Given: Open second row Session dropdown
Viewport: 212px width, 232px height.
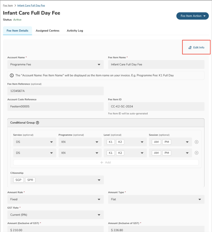Looking at the screenshot, I should [187, 153].
